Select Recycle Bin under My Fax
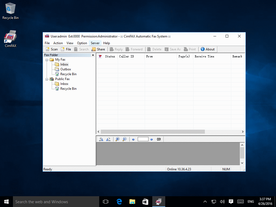The height and width of the screenshot is (207, 276). (x=68, y=74)
